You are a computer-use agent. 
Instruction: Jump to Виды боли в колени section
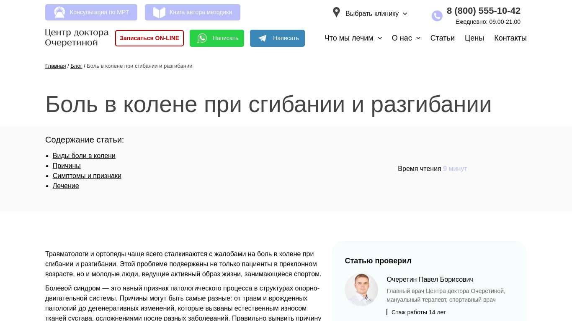[x=84, y=156]
